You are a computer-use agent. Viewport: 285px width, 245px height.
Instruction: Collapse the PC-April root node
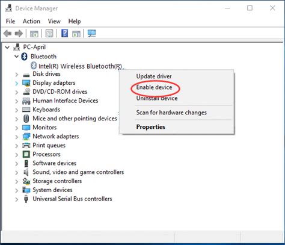click(7, 48)
